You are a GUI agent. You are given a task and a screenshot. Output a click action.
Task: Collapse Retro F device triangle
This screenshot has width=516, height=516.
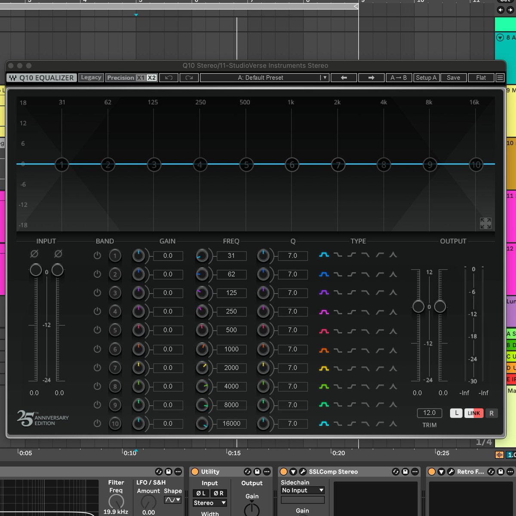[441, 472]
